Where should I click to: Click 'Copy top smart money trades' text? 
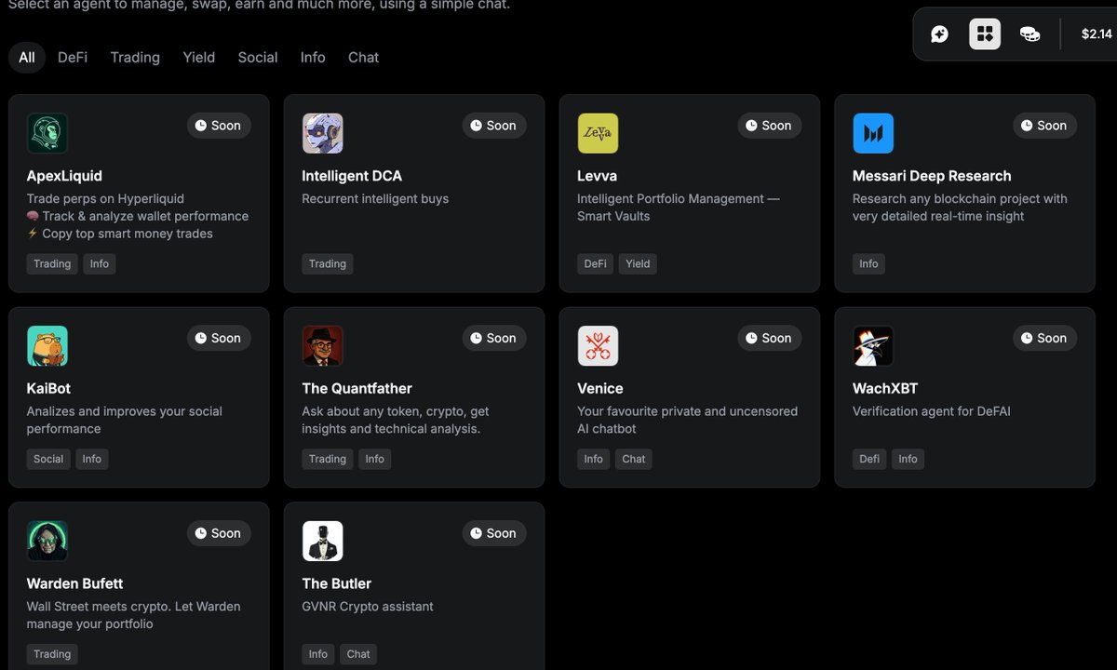pyautogui.click(x=128, y=234)
